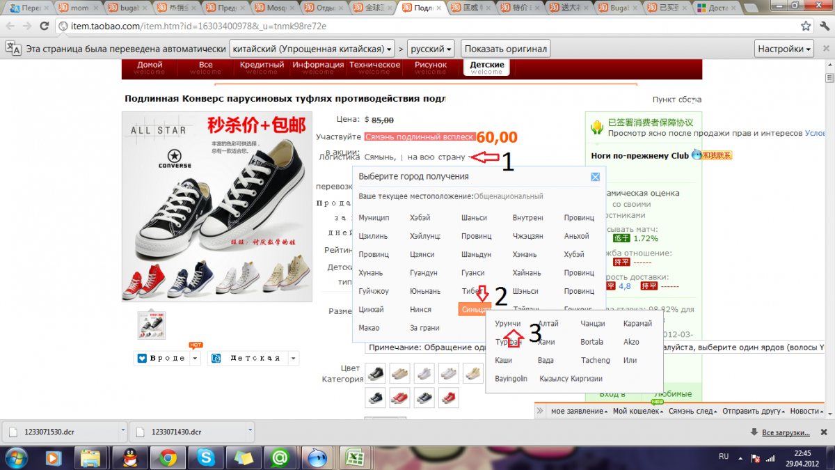Click the browser Back arrow
The width and height of the screenshot is (835, 470).
coord(10,26)
